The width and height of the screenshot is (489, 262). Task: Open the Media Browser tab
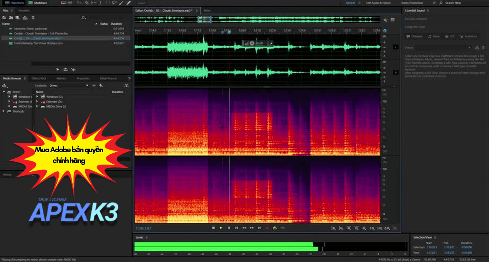(12, 78)
